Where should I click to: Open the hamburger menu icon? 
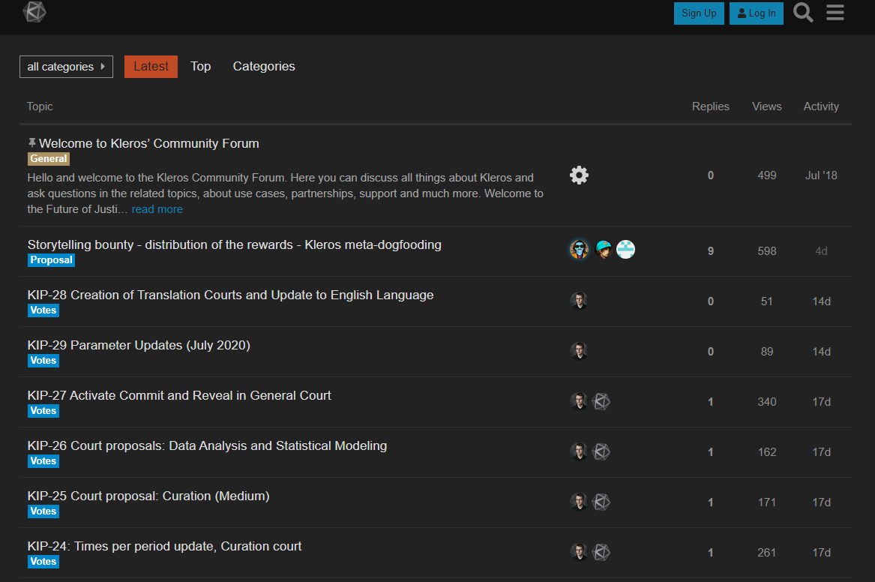coord(835,12)
